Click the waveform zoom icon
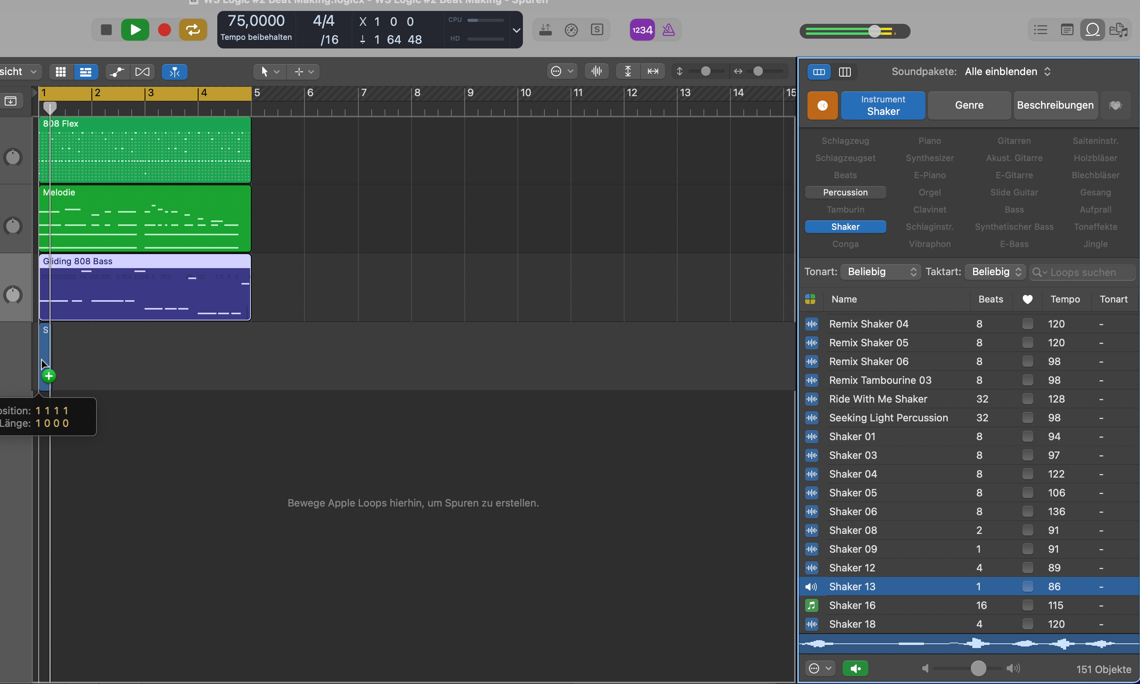1140x684 pixels. click(x=597, y=72)
